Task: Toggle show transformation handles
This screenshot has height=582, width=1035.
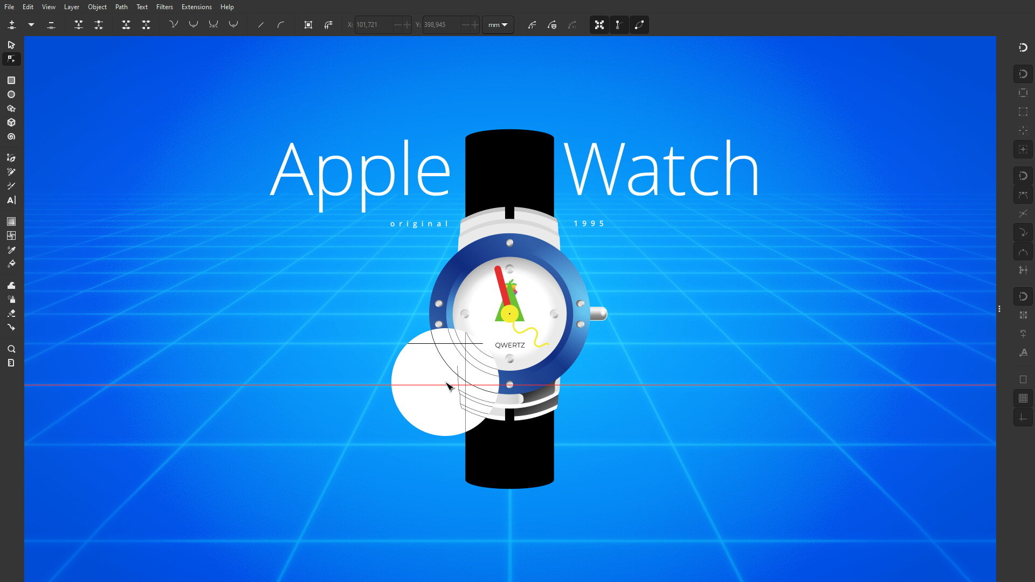Action: pos(599,25)
